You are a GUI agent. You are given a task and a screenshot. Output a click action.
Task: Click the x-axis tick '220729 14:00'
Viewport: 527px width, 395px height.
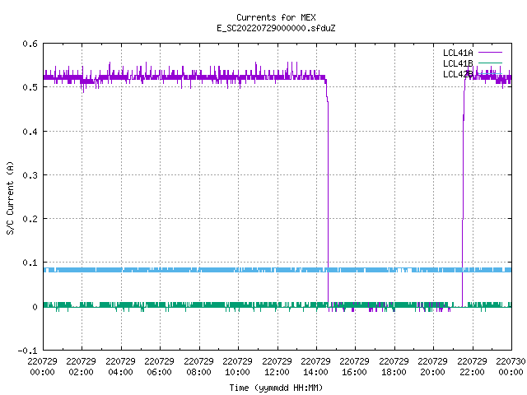click(x=315, y=366)
